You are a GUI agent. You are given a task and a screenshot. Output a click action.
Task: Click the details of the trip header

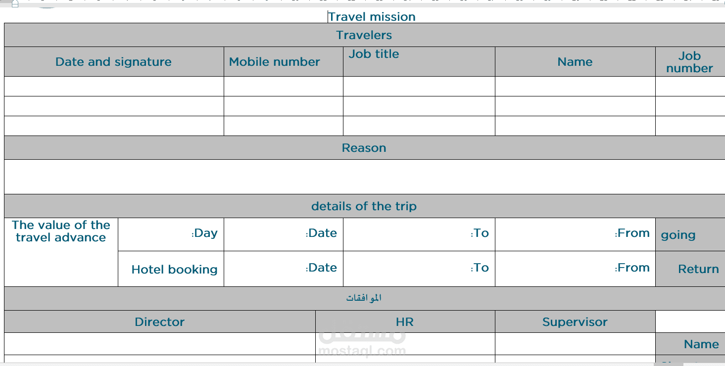pyautogui.click(x=364, y=206)
